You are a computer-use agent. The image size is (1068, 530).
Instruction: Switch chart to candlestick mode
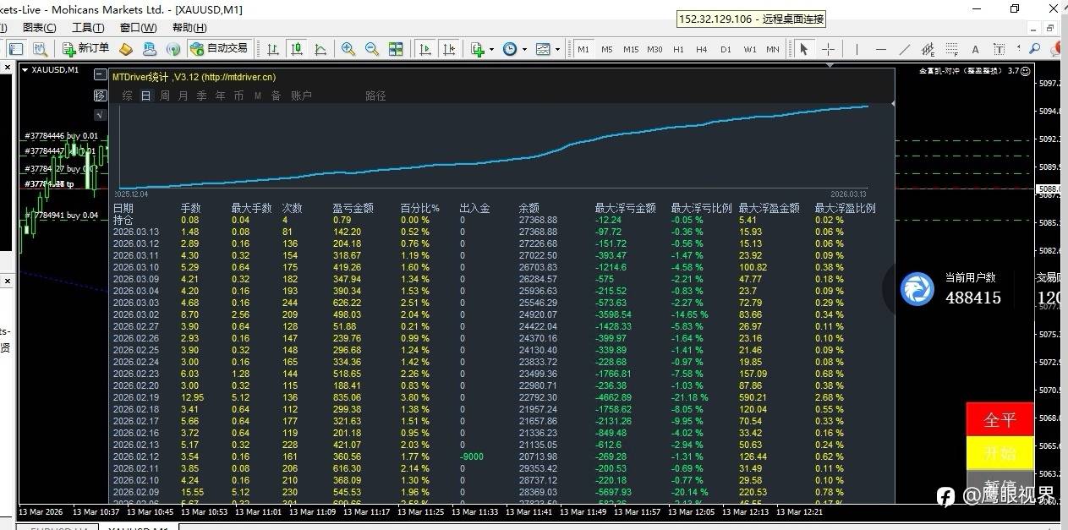coord(297,49)
